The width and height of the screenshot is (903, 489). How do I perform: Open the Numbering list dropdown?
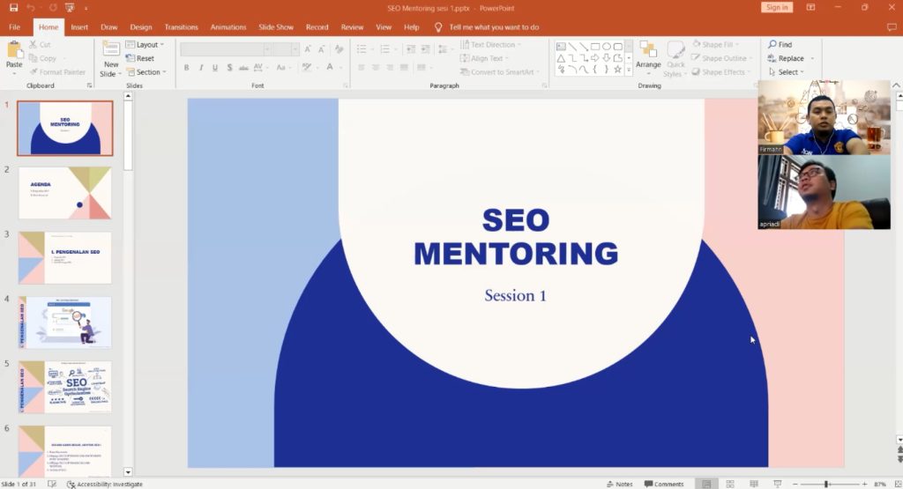(x=395, y=49)
